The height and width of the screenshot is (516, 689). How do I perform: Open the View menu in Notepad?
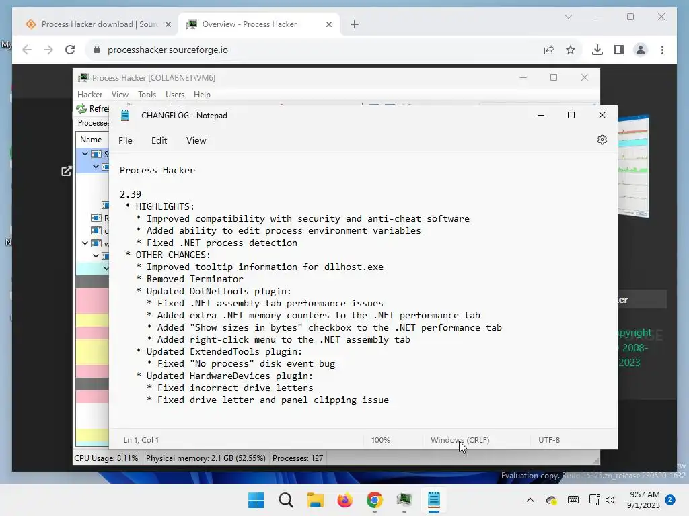[196, 140]
